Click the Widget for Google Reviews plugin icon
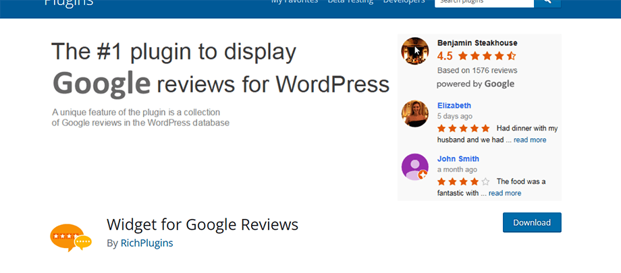Viewport: 621px width, 273px height. coord(71,238)
